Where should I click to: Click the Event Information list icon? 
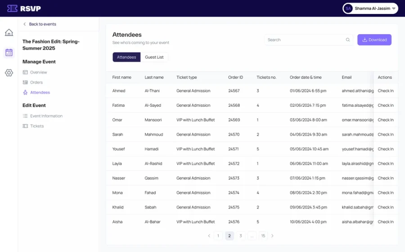click(25, 116)
